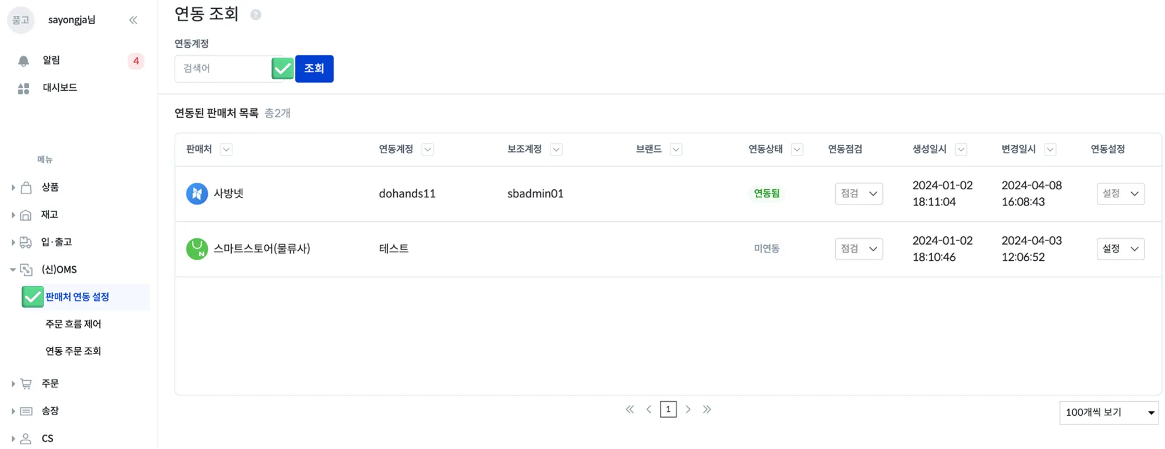Image resolution: width=1165 pixels, height=449 pixels.
Task: Collapse the sidebar with double chevron icon
Action: [x=133, y=20]
